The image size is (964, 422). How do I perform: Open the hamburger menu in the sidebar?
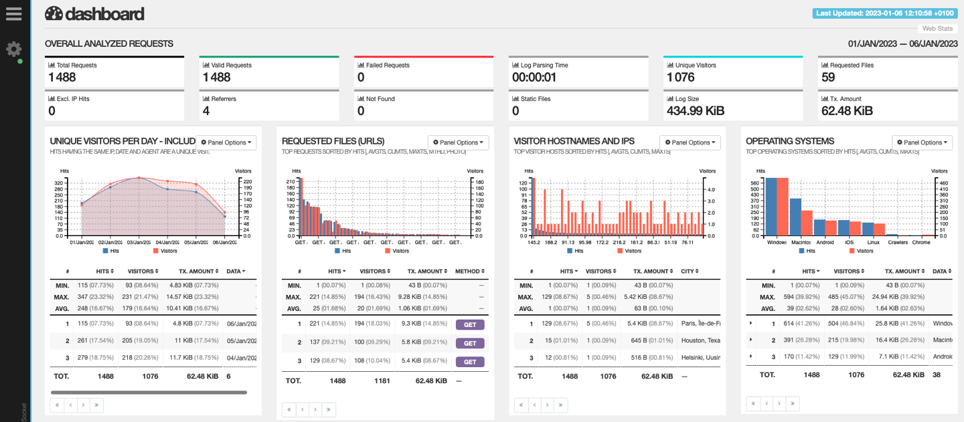pos(14,14)
